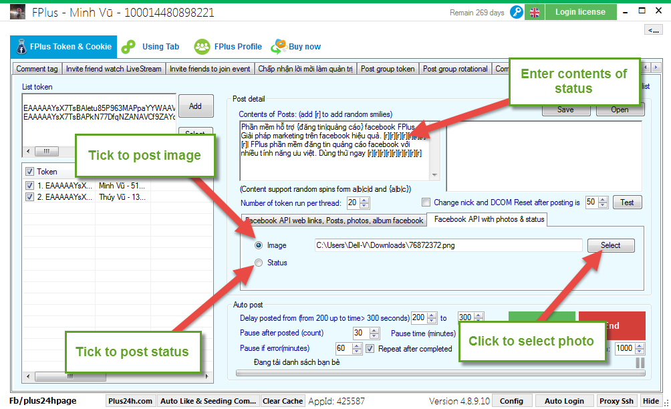
Task: Click the "AppId: 425587" text
Action: click(336, 401)
